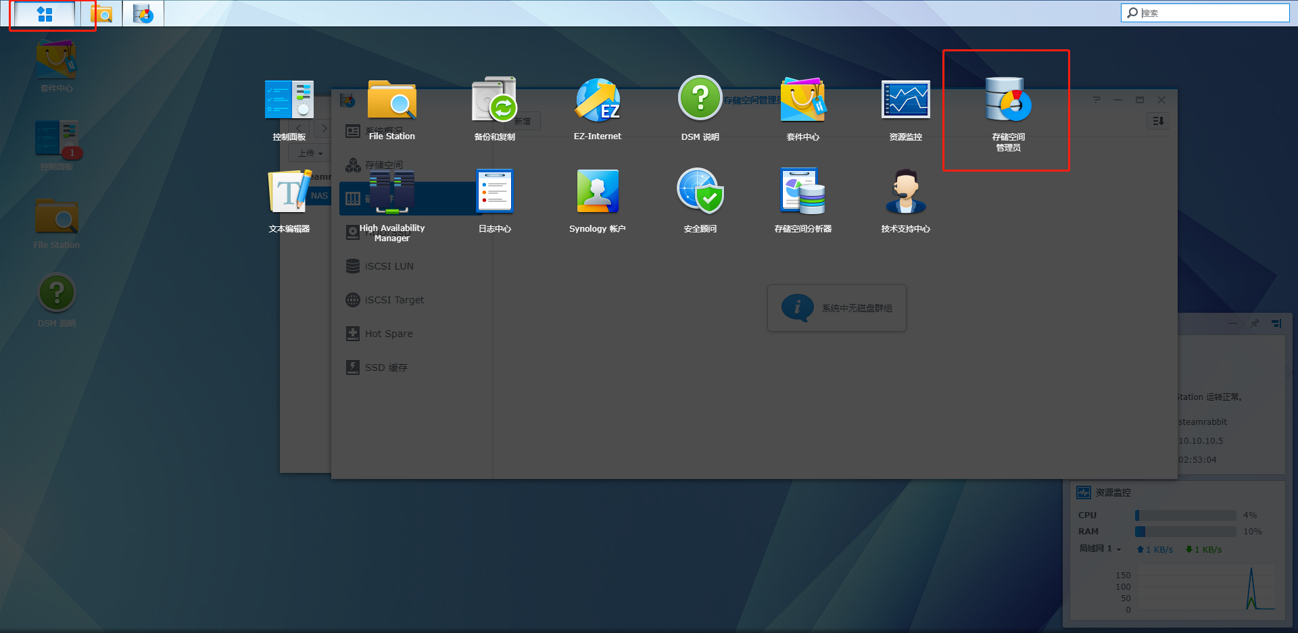Click the 新增 button in Storage Manager
The image size is (1298, 633).
pyautogui.click(x=522, y=122)
